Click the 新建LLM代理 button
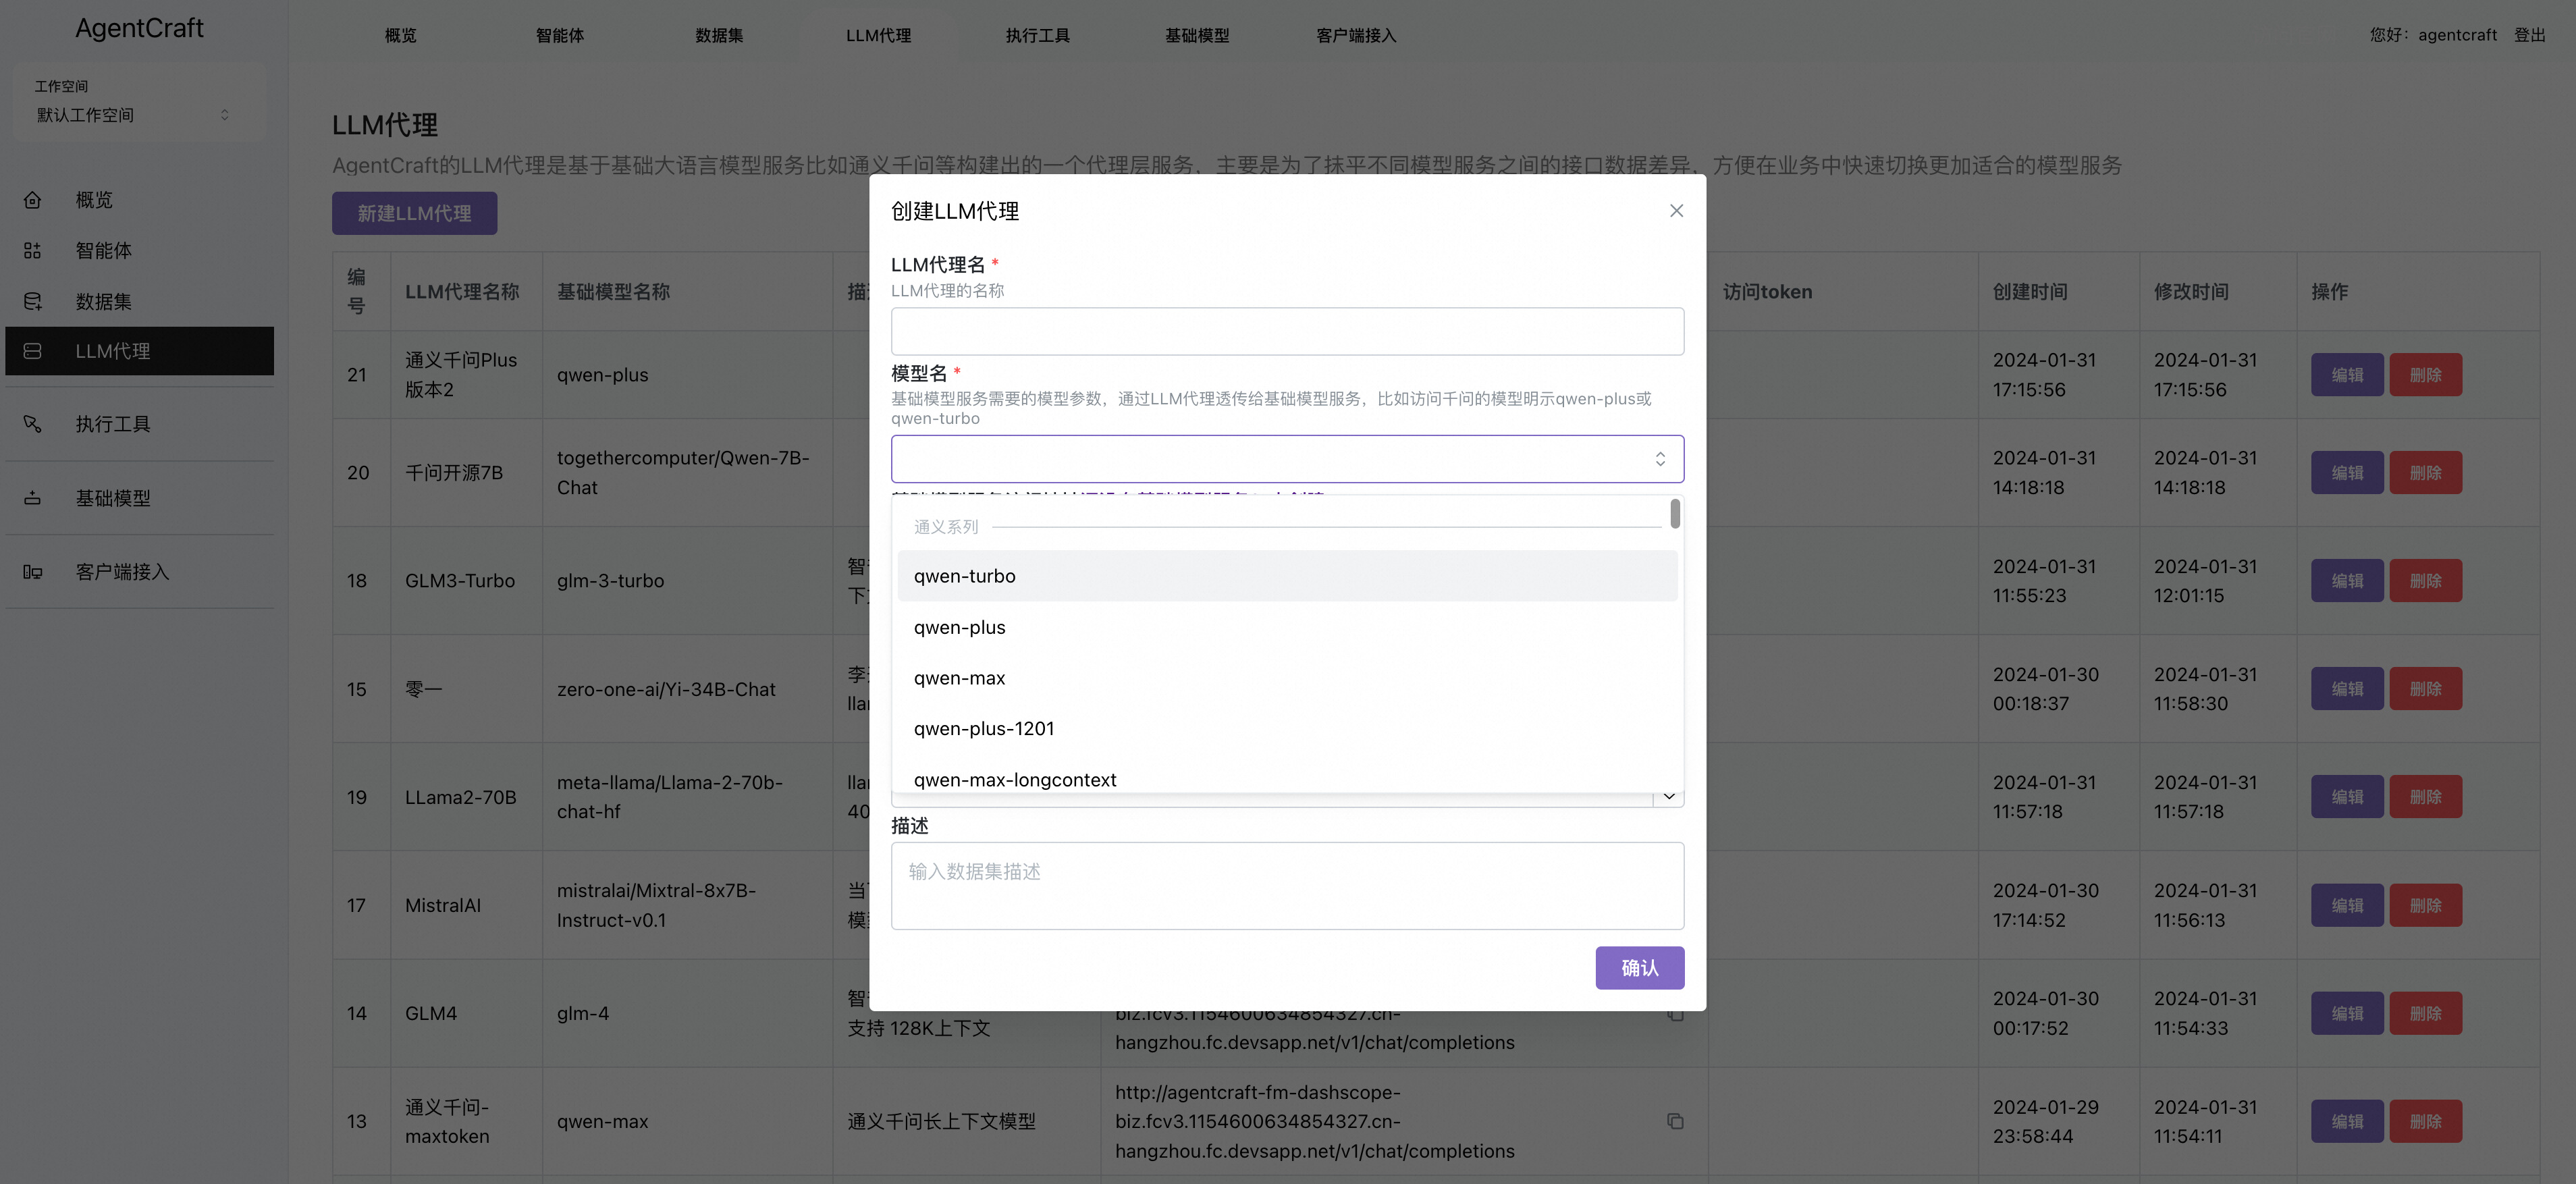This screenshot has width=2576, height=1184. pos(414,213)
